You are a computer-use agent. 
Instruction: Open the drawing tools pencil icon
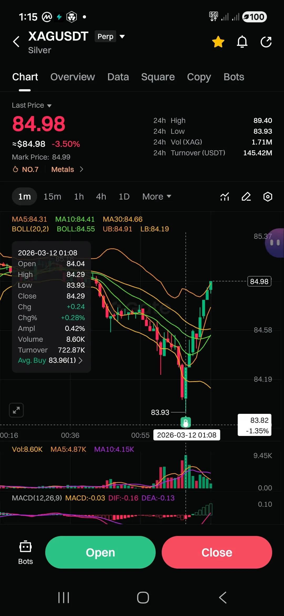pyautogui.click(x=246, y=197)
